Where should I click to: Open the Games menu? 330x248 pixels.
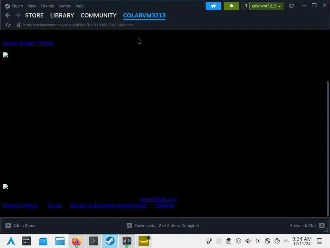point(64,6)
